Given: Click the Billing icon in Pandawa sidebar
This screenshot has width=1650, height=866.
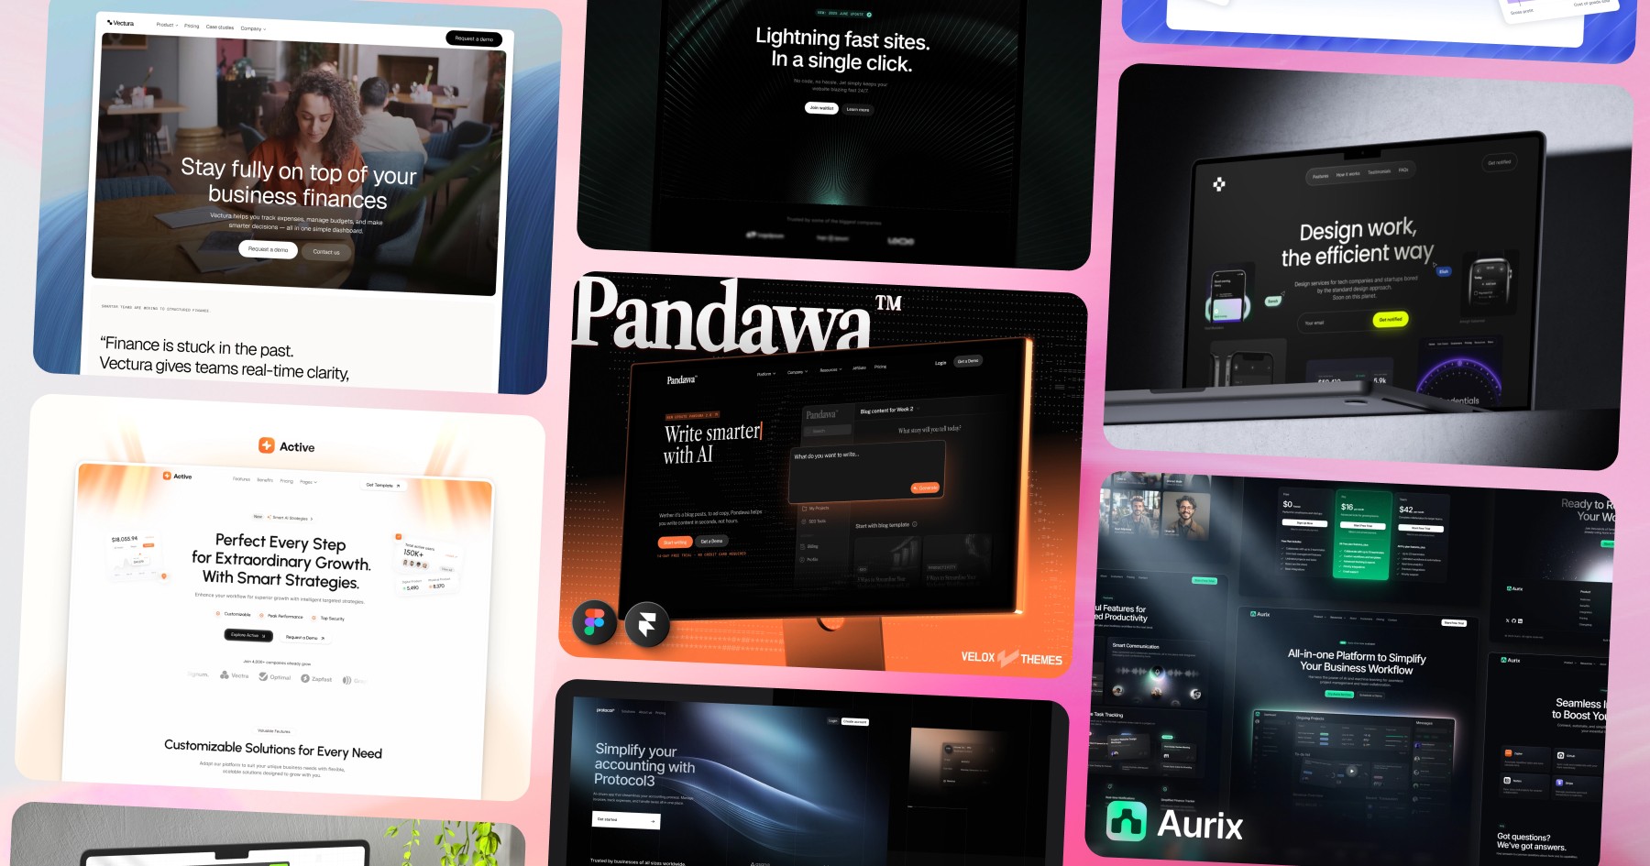Looking at the screenshot, I should pyautogui.click(x=803, y=546).
